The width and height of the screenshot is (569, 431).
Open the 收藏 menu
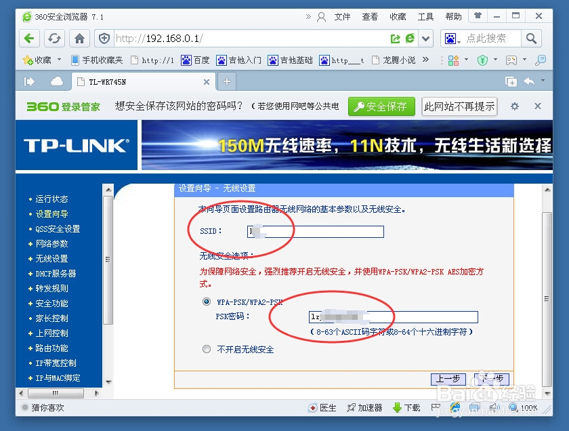click(398, 17)
